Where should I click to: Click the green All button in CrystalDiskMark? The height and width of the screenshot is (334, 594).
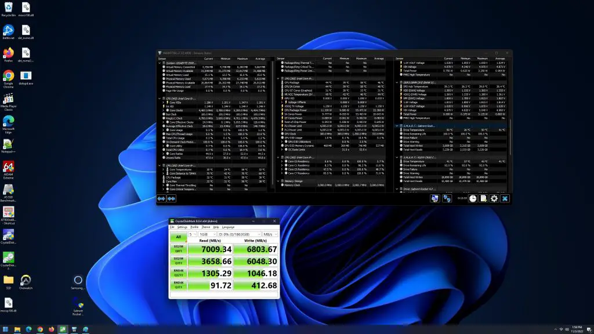pos(179,237)
